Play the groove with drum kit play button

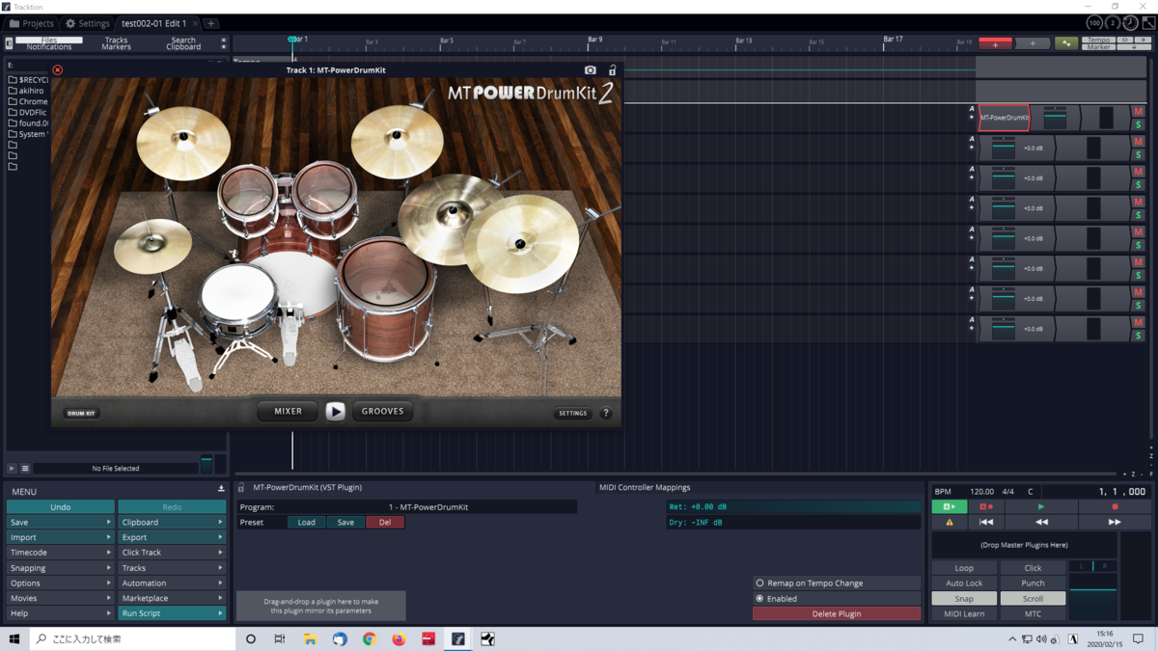click(x=335, y=412)
